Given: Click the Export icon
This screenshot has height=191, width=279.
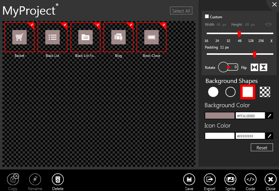Looking at the screenshot, I should [210, 179].
